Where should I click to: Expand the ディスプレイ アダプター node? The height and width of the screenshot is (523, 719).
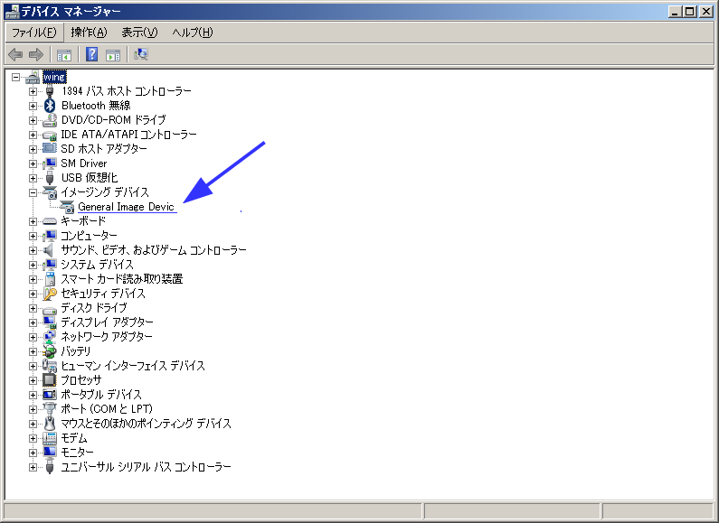(x=33, y=322)
